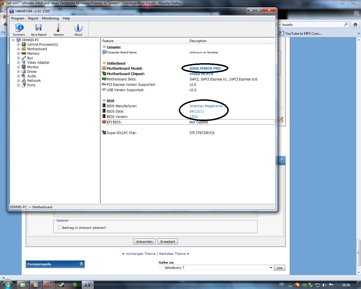This screenshot has height=289, width=361.
Task: Select the BIOS Version row
Action: click(188, 117)
